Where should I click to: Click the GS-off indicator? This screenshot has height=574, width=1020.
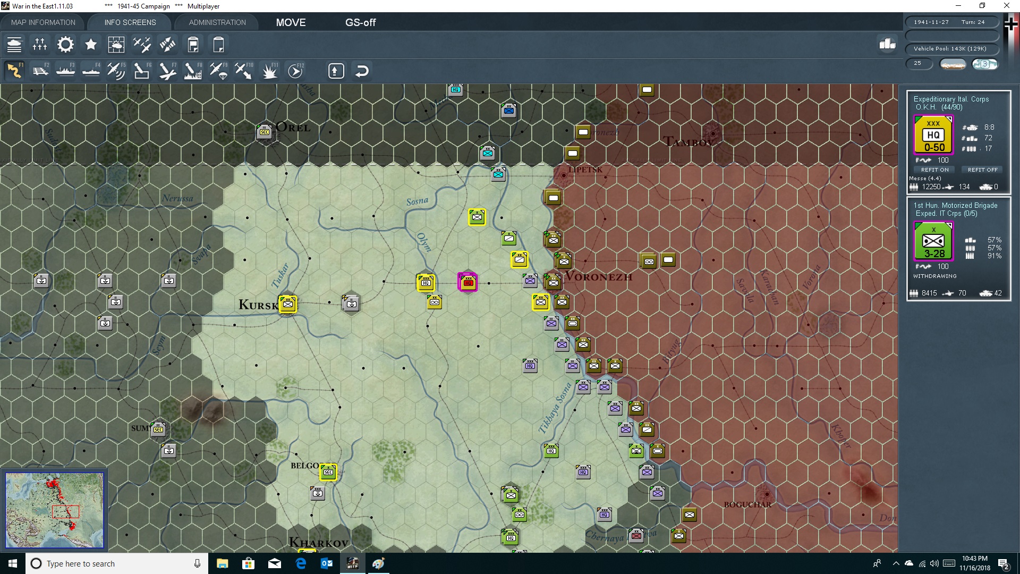pos(360,22)
